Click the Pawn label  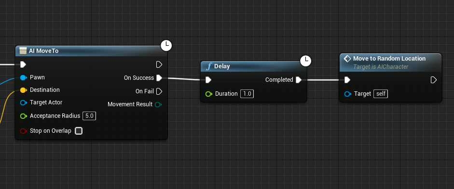pos(37,77)
